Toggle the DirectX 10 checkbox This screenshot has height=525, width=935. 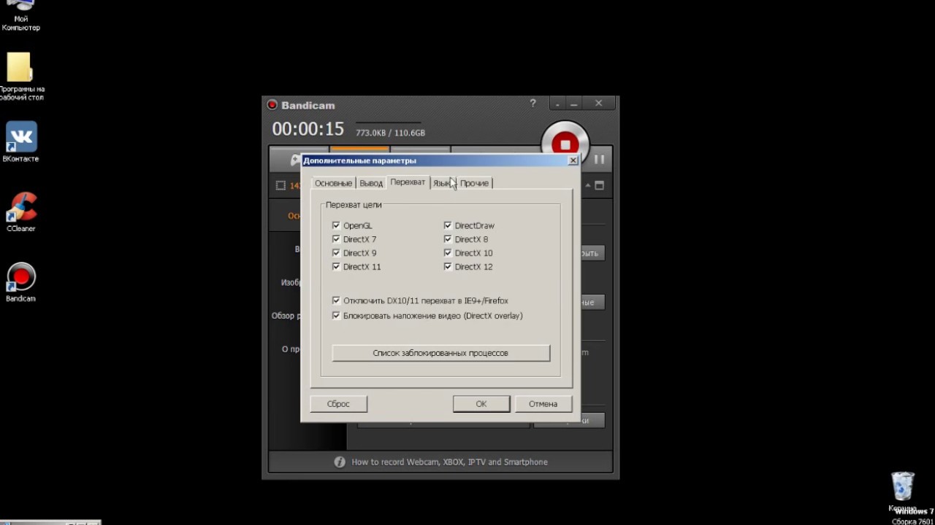click(x=448, y=253)
